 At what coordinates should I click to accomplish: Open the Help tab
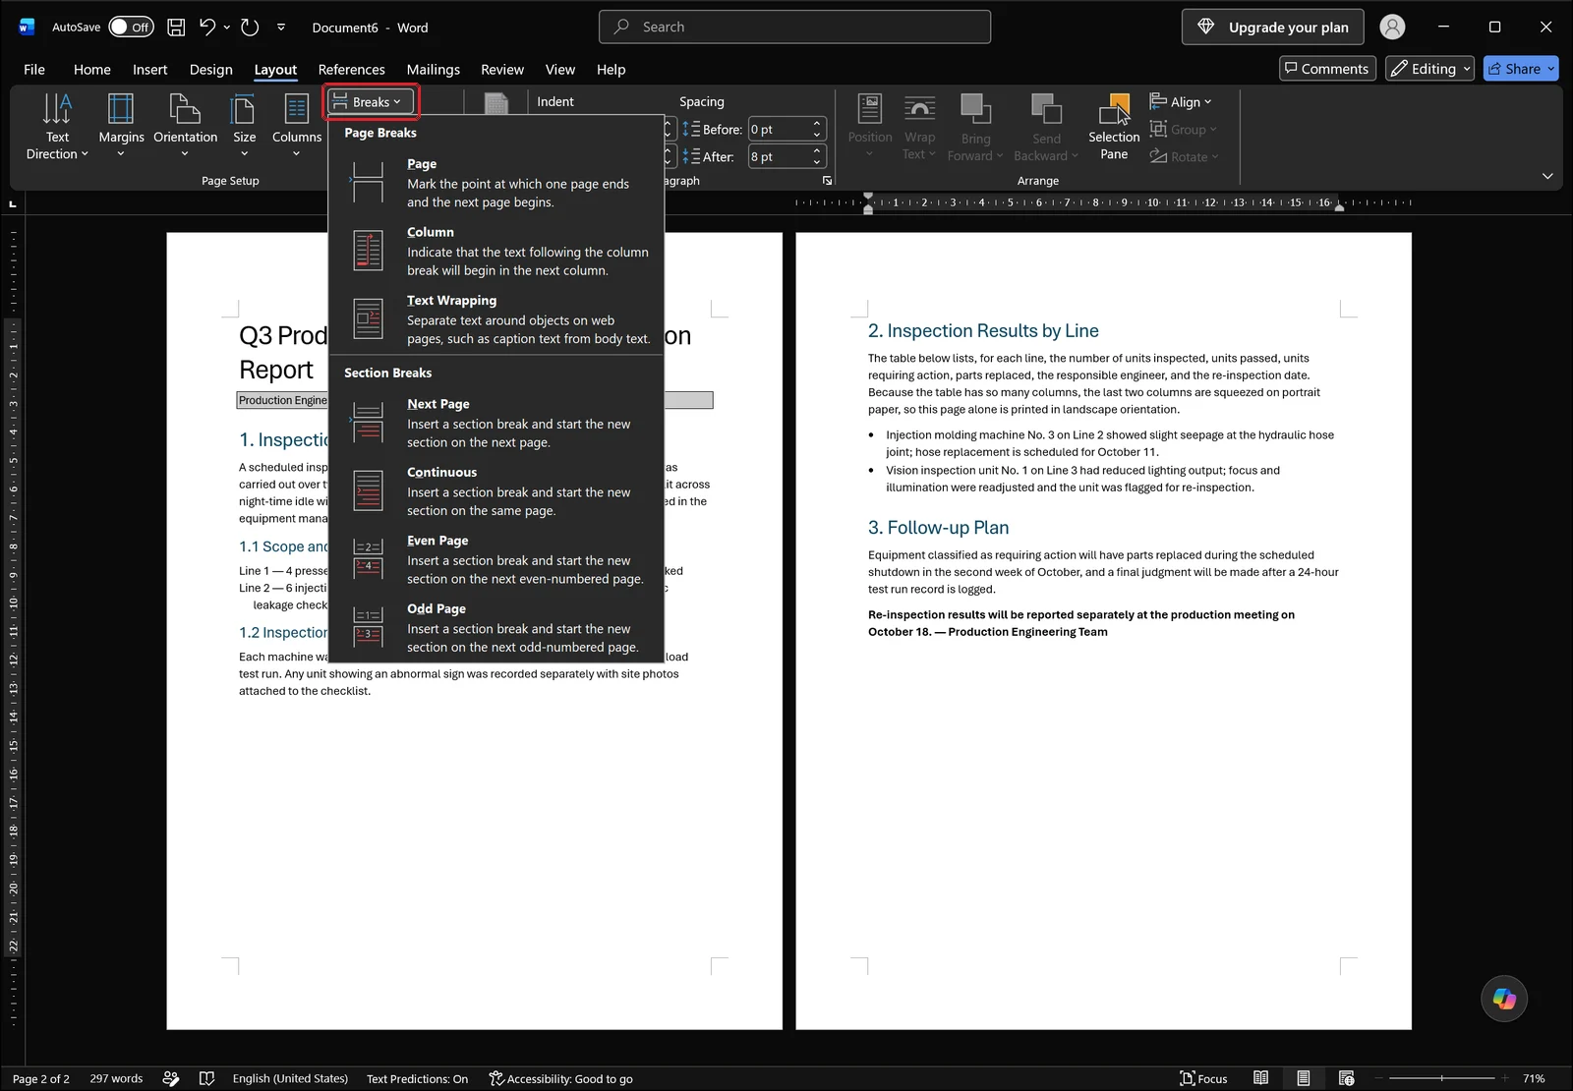tap(611, 70)
